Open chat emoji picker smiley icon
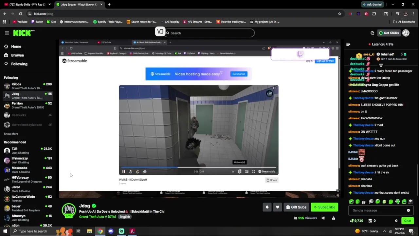This screenshot has width=419, height=236. point(408,210)
